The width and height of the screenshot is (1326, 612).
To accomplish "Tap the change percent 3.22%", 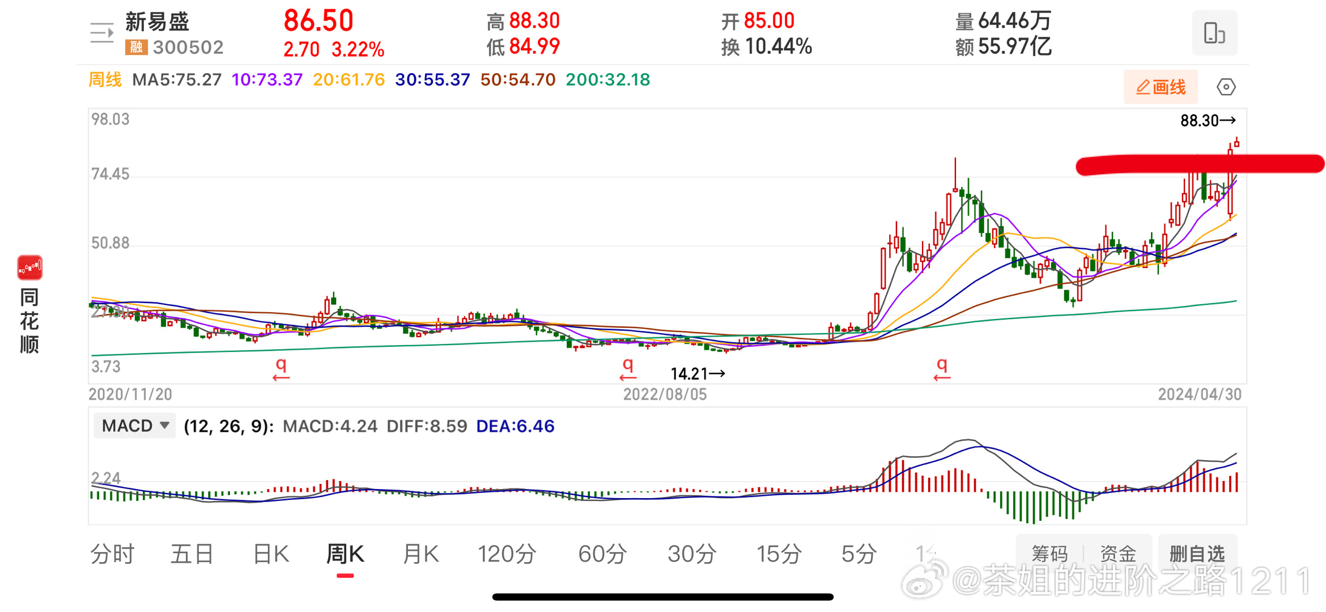I will [x=358, y=49].
